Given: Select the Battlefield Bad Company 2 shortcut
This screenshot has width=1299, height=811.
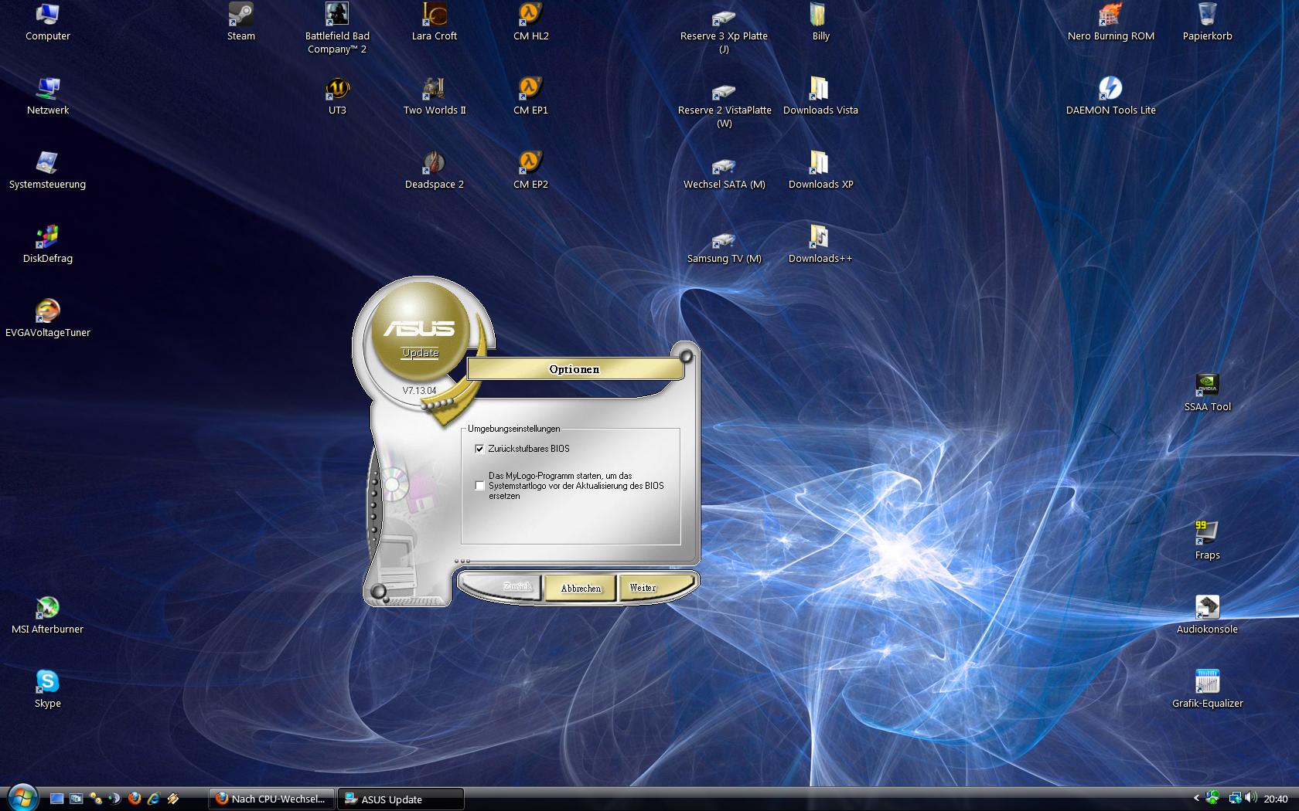Looking at the screenshot, I should [x=337, y=29].
